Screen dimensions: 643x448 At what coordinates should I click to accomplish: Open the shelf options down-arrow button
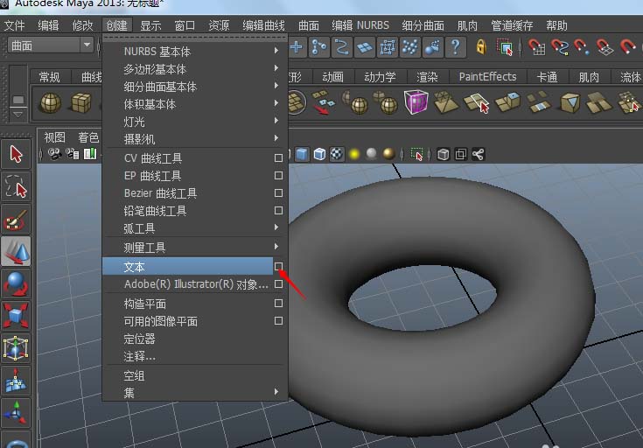click(x=18, y=114)
